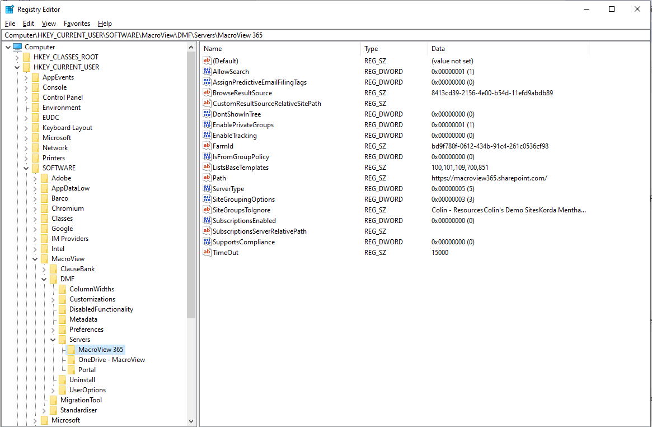
Task: Click the folder icon of MacroView 365 key
Action: pyautogui.click(x=71, y=350)
